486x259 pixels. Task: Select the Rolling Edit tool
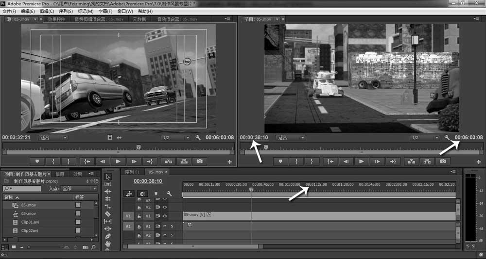pyautogui.click(x=108, y=199)
